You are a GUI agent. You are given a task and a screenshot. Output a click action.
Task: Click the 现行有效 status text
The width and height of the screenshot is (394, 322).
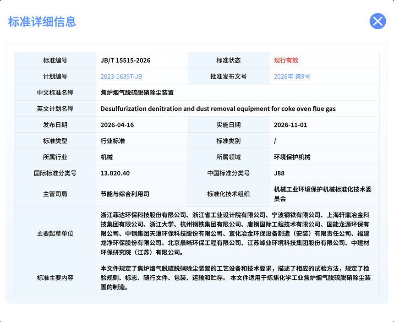click(286, 60)
